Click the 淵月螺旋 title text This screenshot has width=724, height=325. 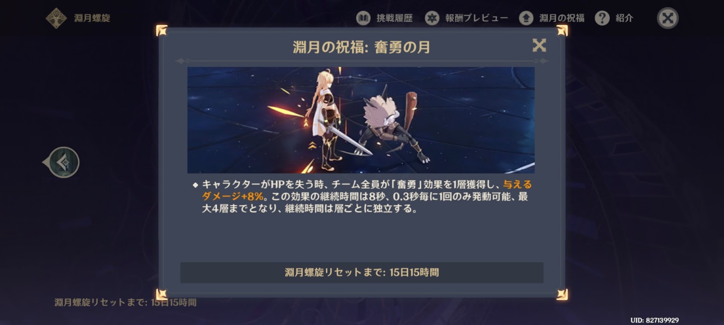pyautogui.click(x=92, y=18)
